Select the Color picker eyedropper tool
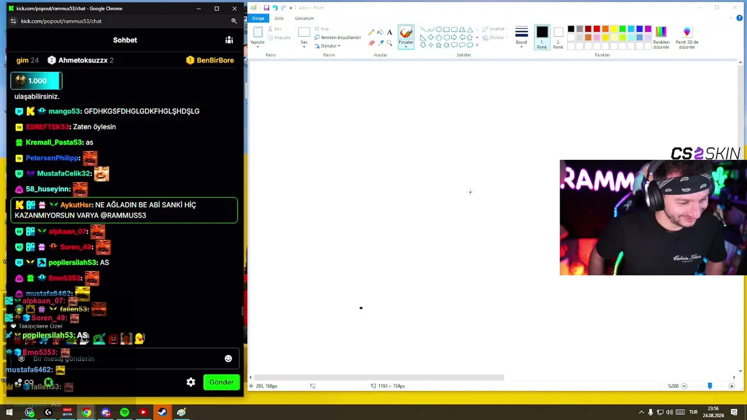747x420 pixels. coord(381,43)
